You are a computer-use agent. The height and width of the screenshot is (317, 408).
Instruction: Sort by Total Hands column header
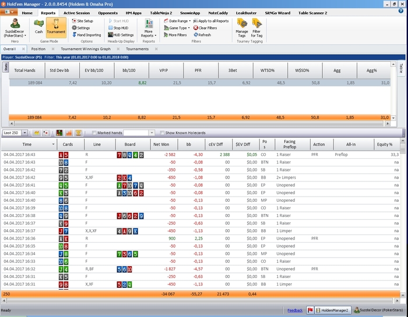(x=27, y=70)
